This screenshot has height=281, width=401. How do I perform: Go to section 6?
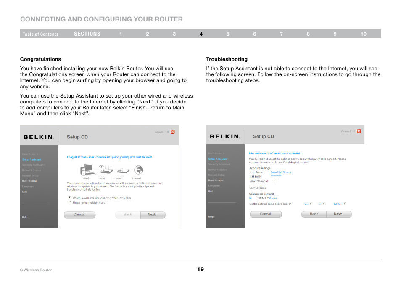(x=255, y=34)
